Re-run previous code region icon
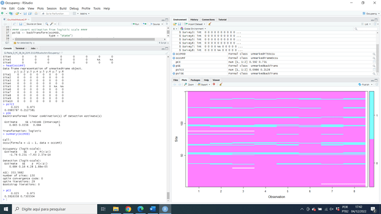This screenshot has height=214, width=381. point(145,24)
